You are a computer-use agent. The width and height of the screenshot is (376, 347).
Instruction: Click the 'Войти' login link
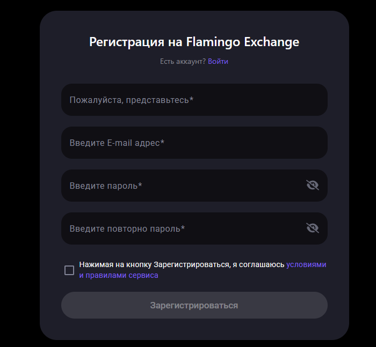pyautogui.click(x=218, y=62)
